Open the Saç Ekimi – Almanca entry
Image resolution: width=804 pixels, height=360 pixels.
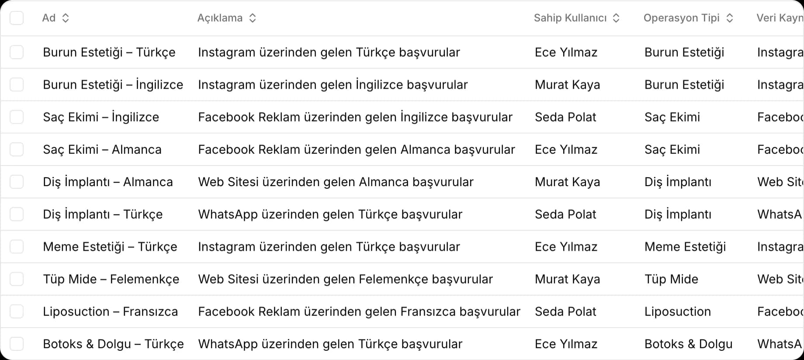click(102, 149)
